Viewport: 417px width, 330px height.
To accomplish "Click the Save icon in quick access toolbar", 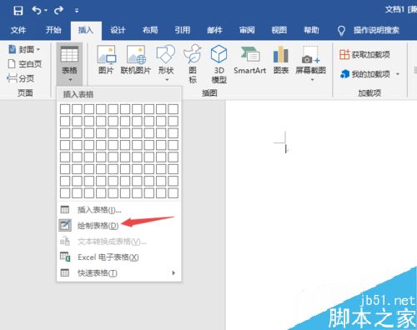I will 18,11.
